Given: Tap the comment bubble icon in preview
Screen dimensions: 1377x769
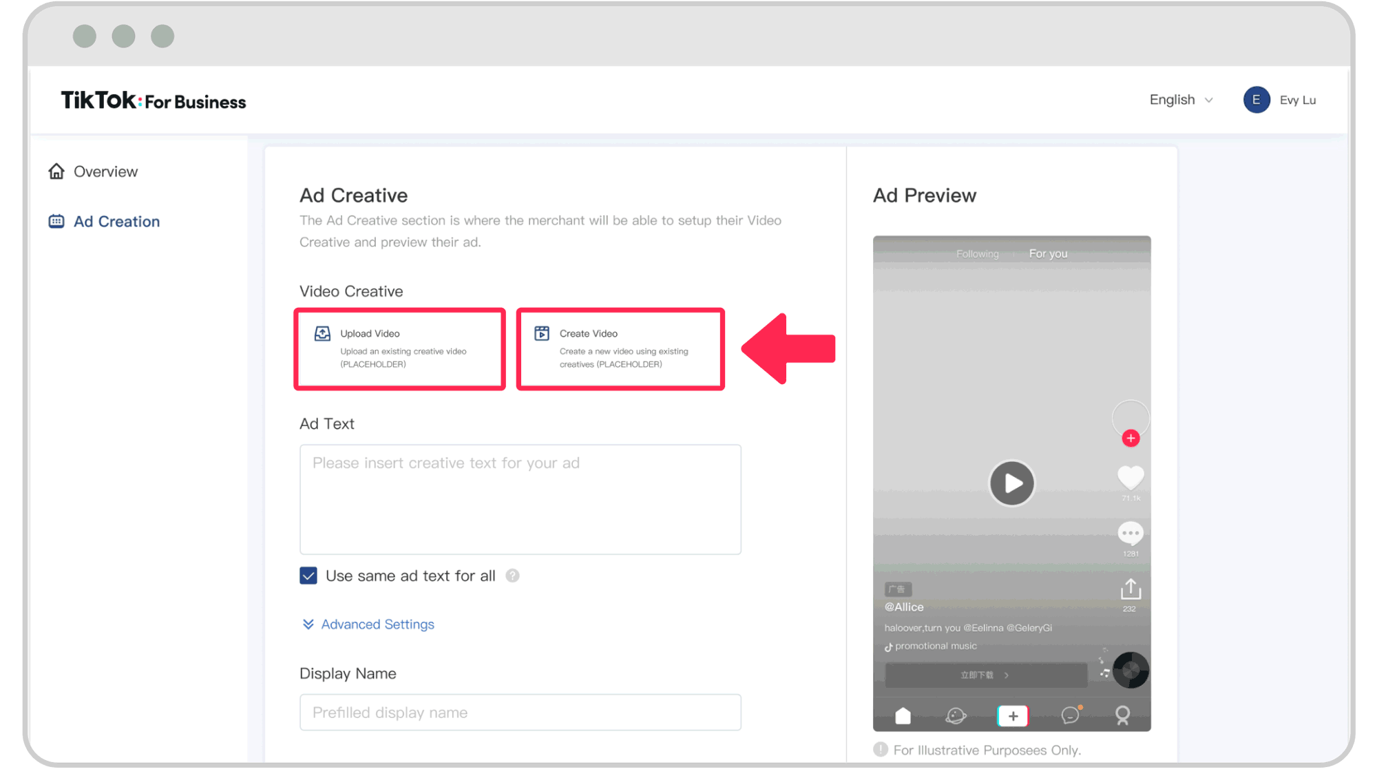Looking at the screenshot, I should coord(1131,534).
